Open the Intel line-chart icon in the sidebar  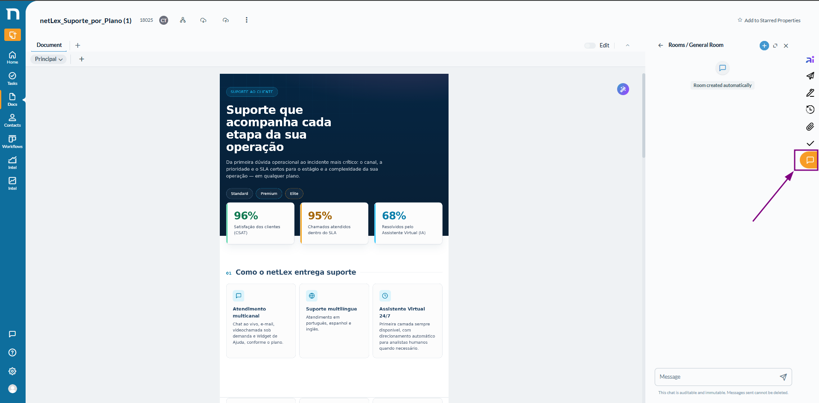click(x=12, y=162)
